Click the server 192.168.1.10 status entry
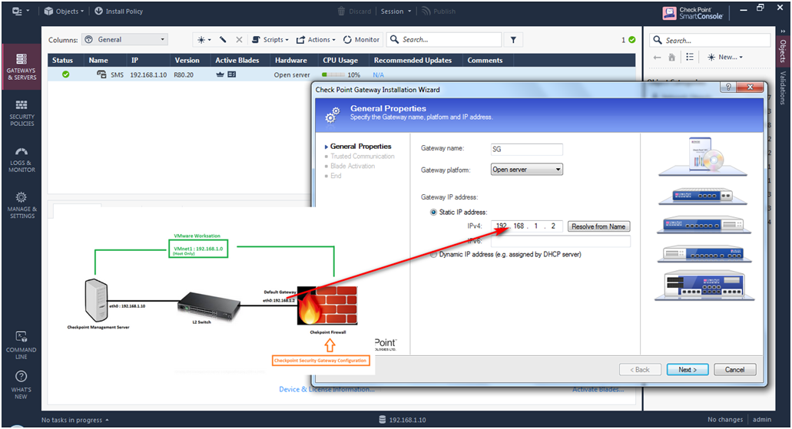This screenshot has height=429, width=792. (403, 420)
